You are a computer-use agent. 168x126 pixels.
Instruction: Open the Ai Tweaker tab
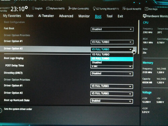click(46, 16)
